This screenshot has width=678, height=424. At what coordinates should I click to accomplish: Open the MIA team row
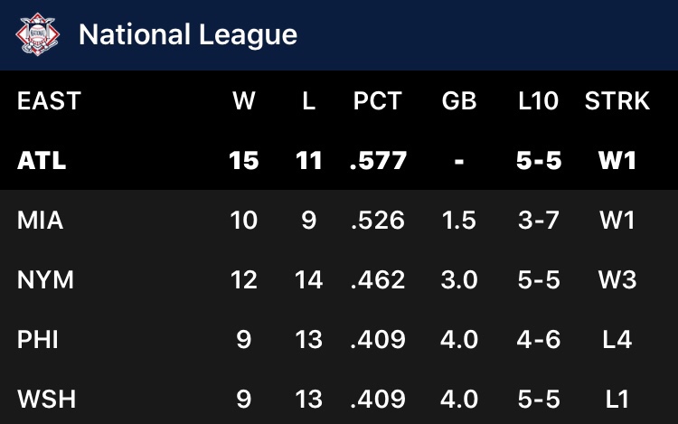pos(41,221)
